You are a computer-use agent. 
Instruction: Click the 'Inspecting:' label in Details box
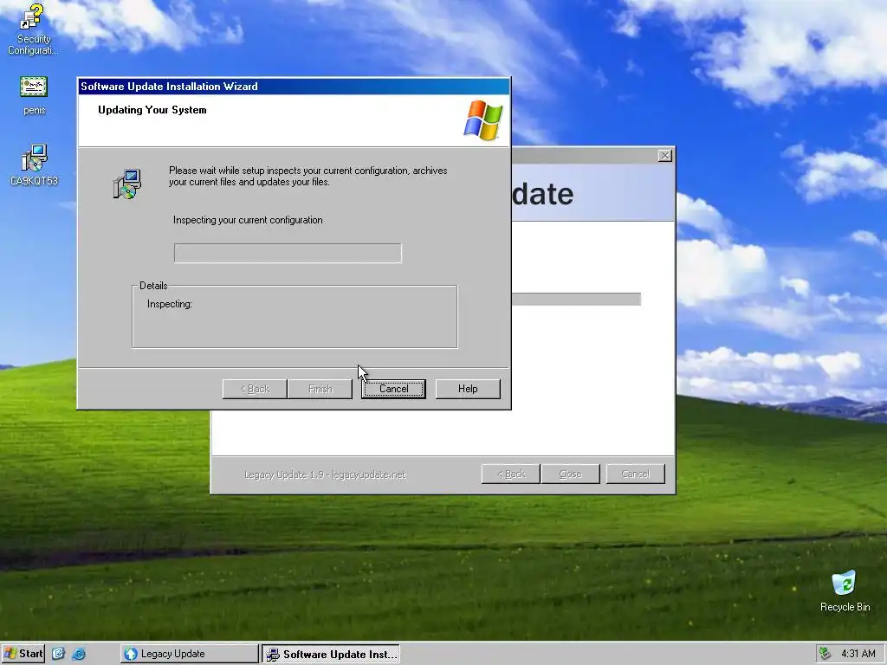[x=170, y=304]
